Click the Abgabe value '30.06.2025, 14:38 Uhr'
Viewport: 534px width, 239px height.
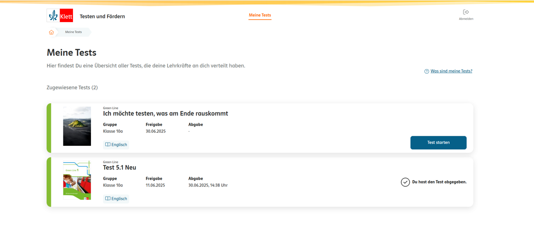point(208,185)
